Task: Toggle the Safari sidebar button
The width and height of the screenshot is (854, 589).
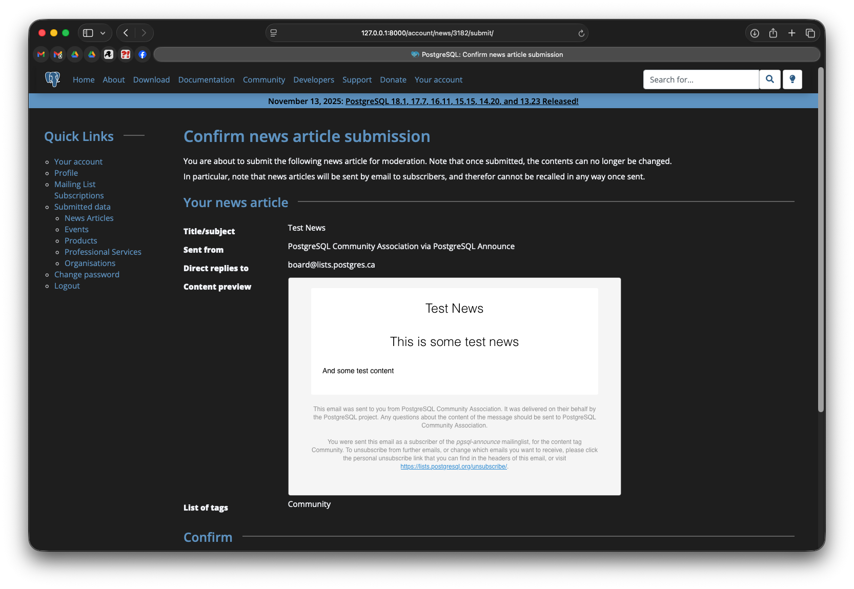Action: click(x=88, y=33)
